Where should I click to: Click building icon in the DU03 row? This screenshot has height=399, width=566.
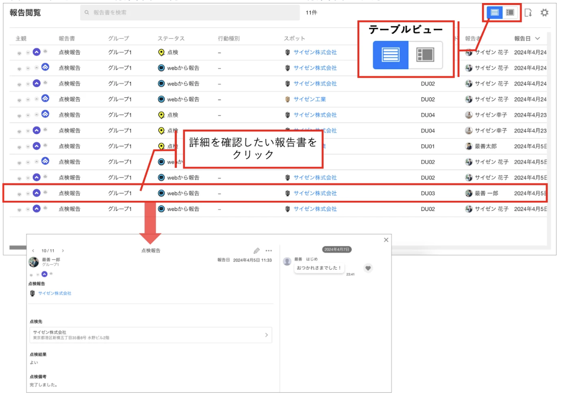click(x=287, y=193)
